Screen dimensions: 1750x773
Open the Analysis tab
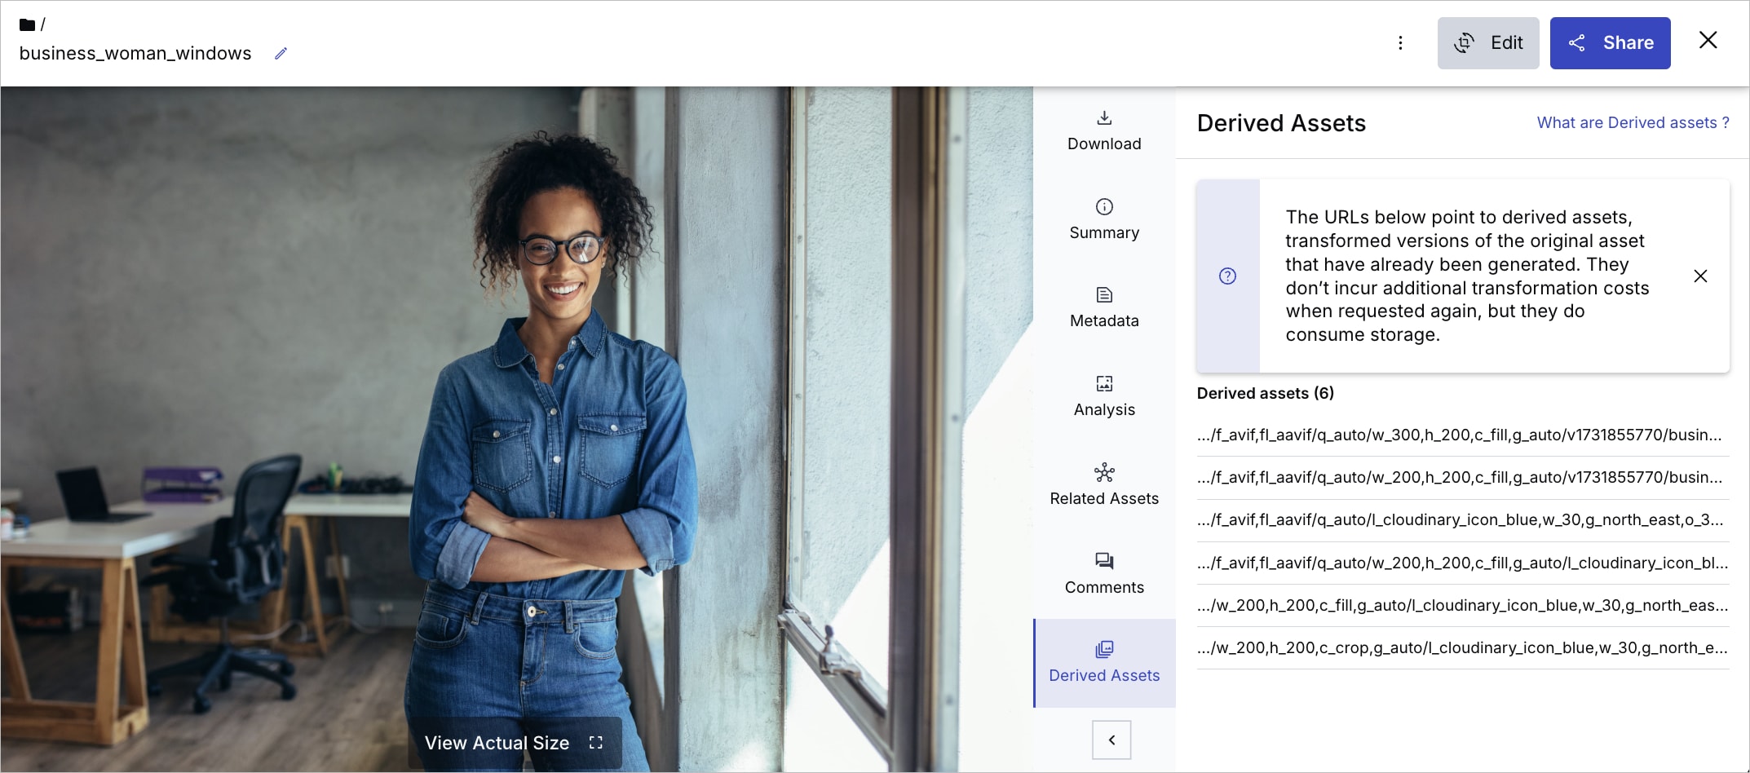point(1104,397)
